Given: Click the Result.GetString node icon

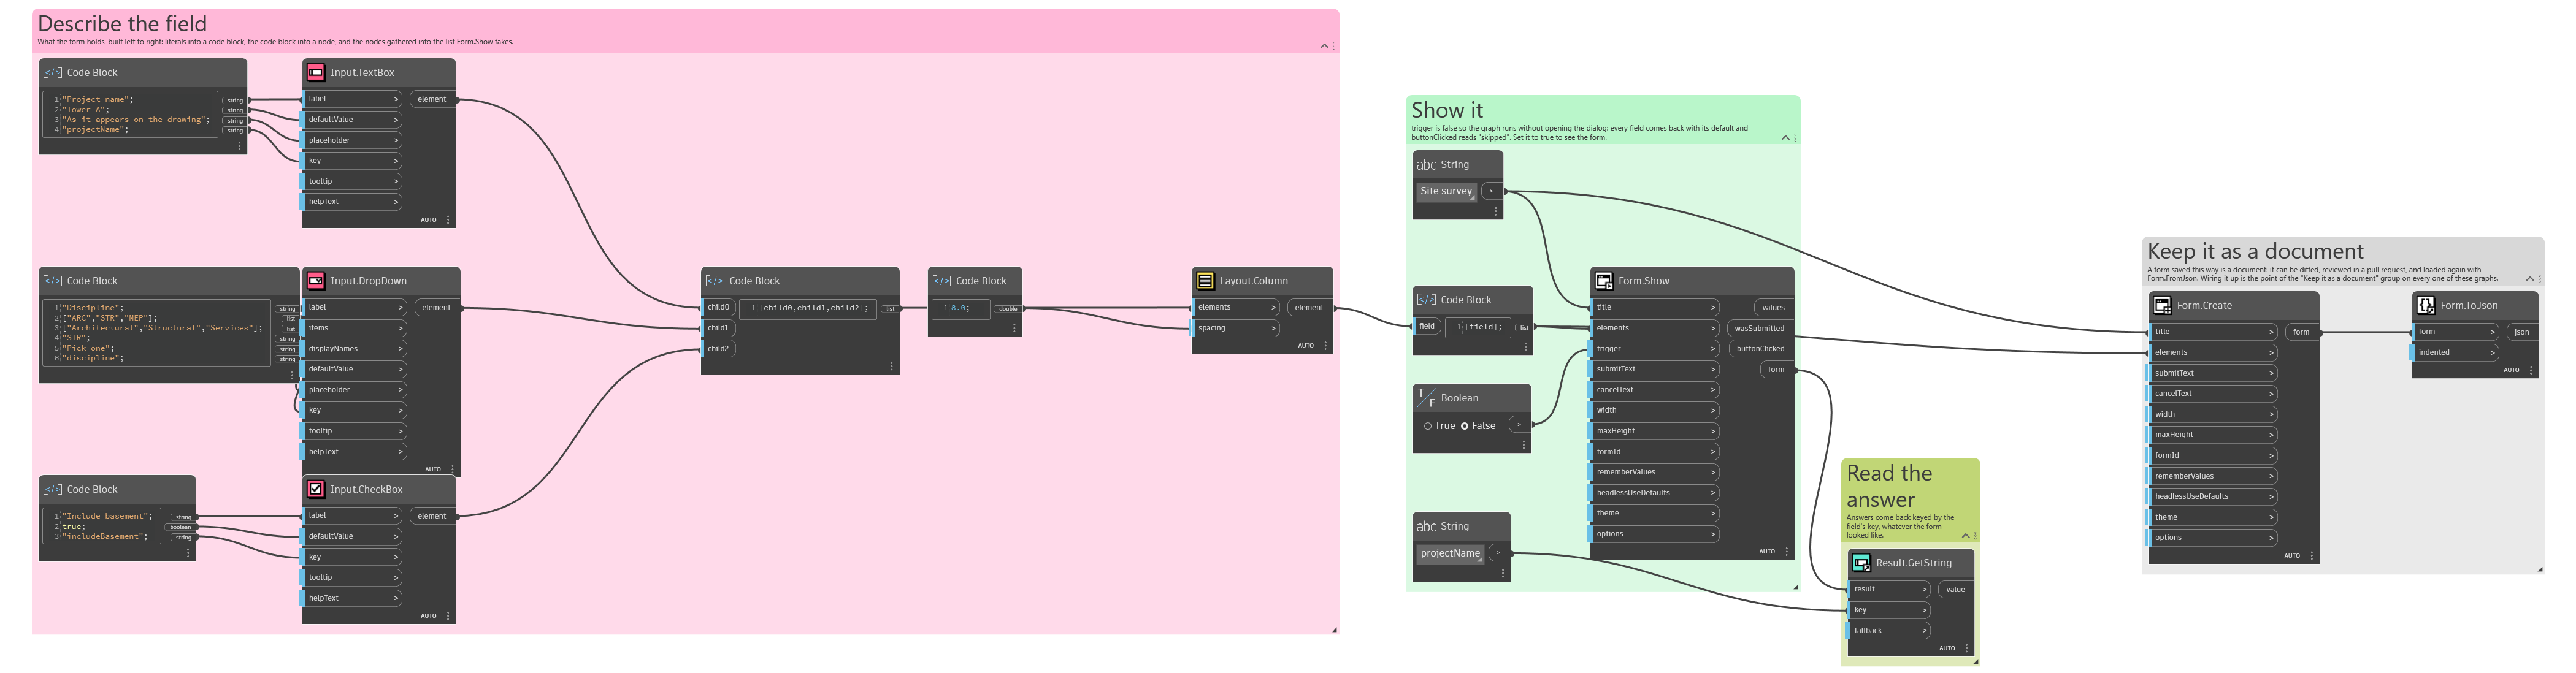Looking at the screenshot, I should pos(1861,563).
